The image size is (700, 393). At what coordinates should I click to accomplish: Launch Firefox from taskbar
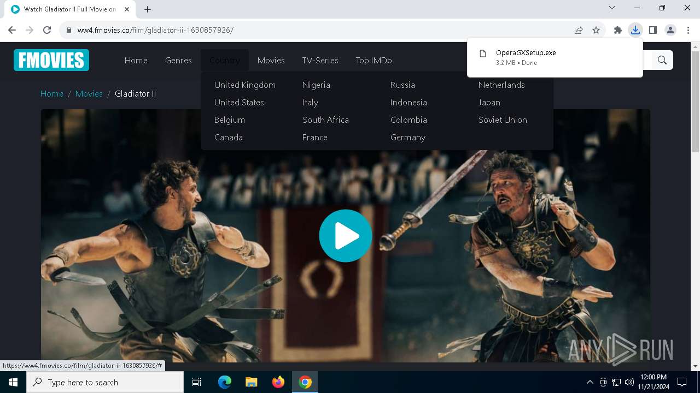pyautogui.click(x=278, y=382)
